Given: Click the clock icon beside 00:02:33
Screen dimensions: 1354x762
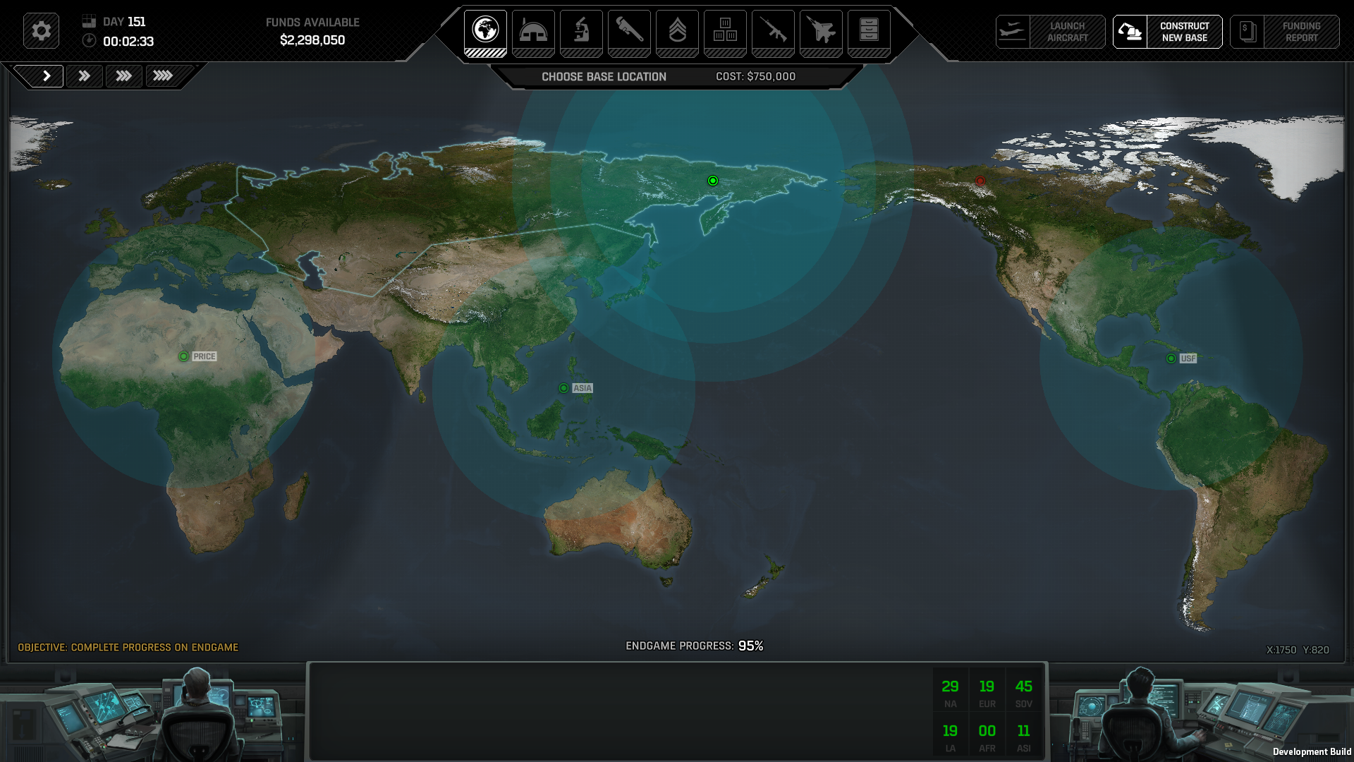Looking at the screenshot, I should point(89,40).
